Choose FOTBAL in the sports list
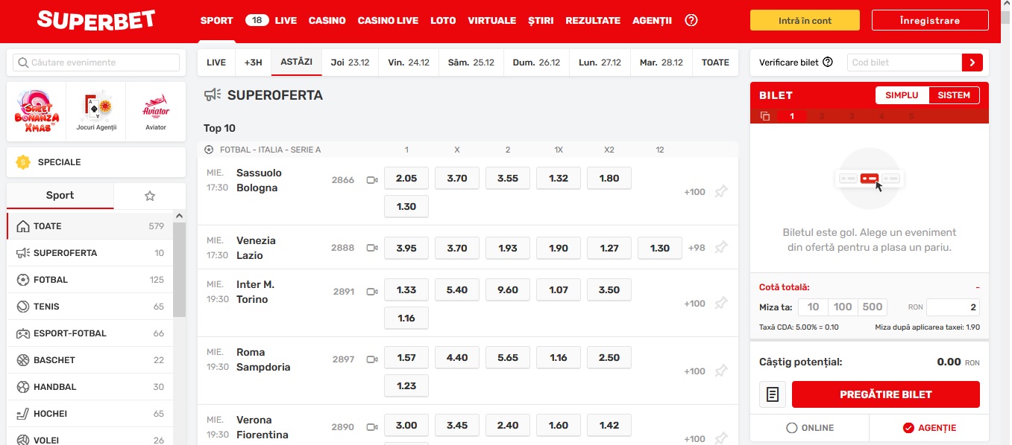 tap(90, 280)
